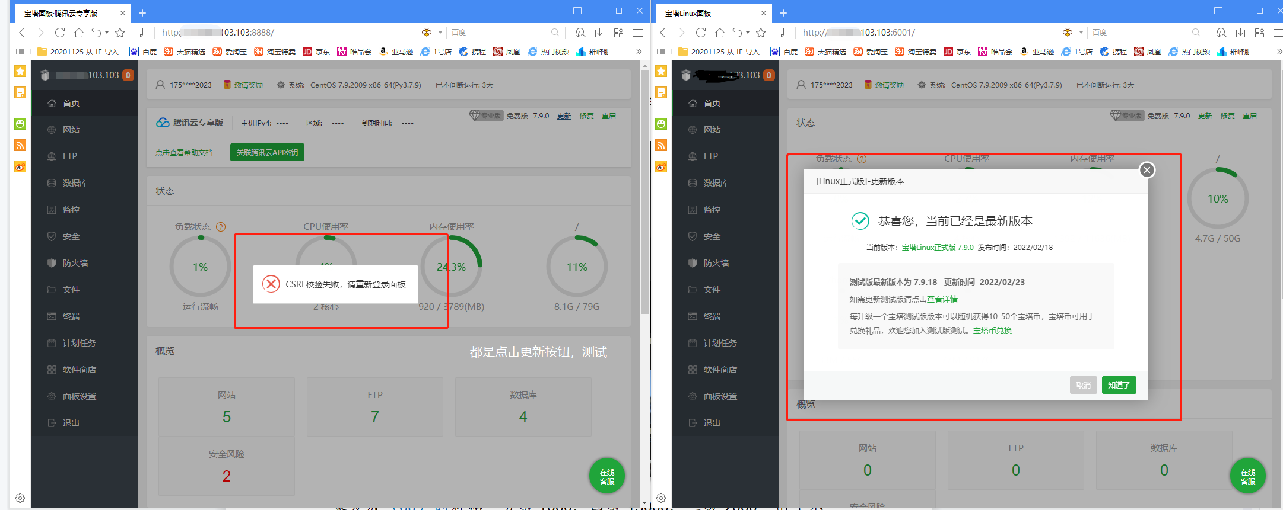Image resolution: width=1283 pixels, height=510 pixels.
Task: Click left browser side panel RSS icon
Action: (x=20, y=145)
